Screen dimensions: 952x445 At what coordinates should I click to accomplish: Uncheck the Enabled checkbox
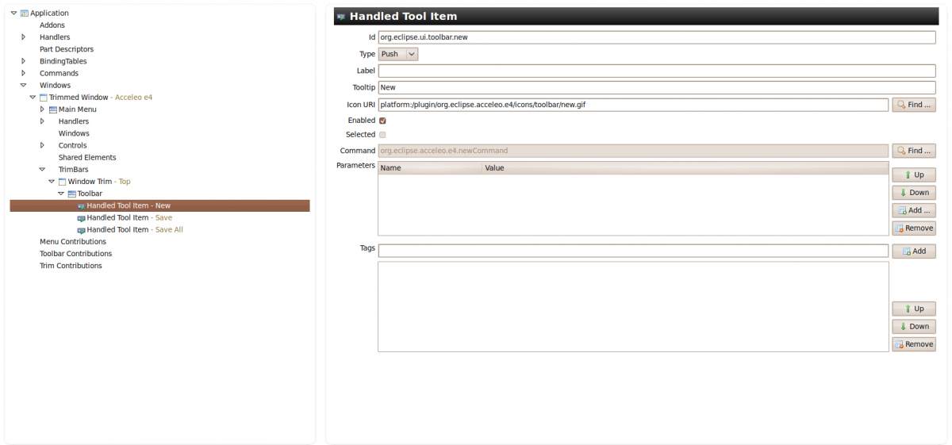pyautogui.click(x=382, y=121)
